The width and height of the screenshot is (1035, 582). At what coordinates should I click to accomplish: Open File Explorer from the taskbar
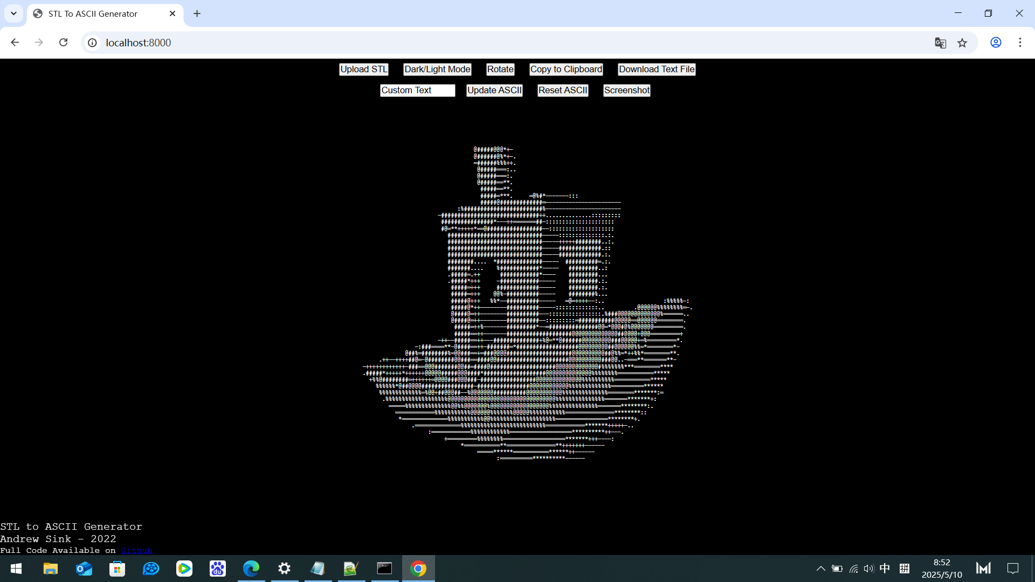50,569
